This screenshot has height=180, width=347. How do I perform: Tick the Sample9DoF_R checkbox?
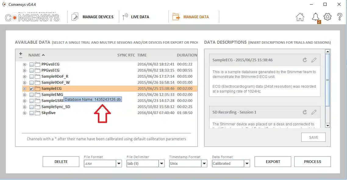[x=31, y=77]
